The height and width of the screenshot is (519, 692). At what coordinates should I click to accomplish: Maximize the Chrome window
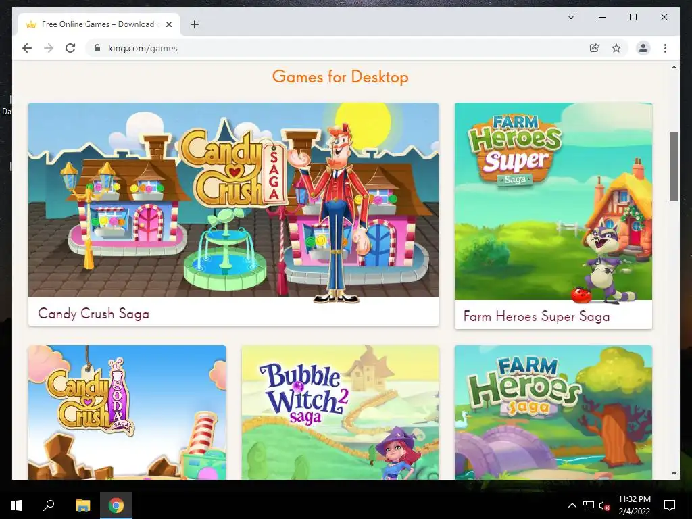click(633, 17)
